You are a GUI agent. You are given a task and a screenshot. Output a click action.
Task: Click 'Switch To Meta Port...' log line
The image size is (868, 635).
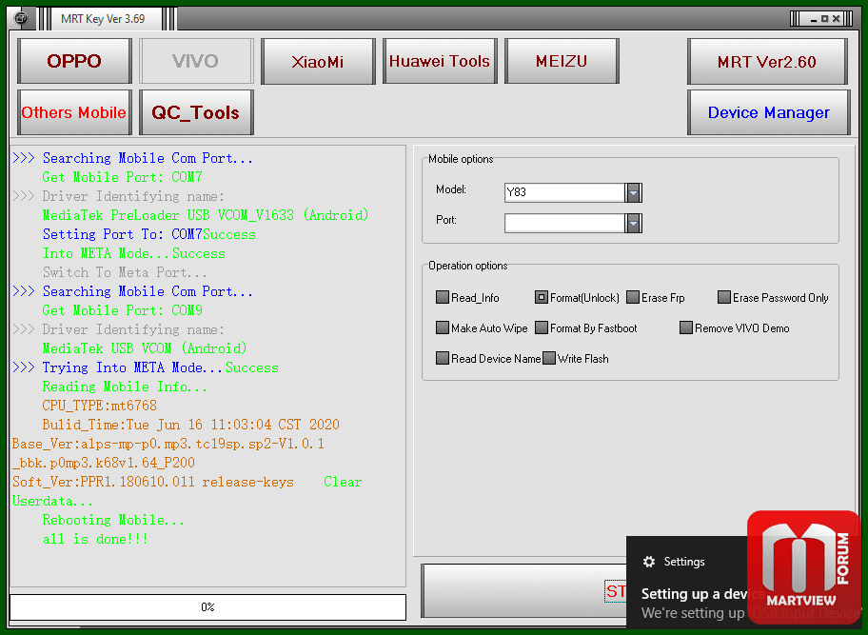pyautogui.click(x=125, y=272)
